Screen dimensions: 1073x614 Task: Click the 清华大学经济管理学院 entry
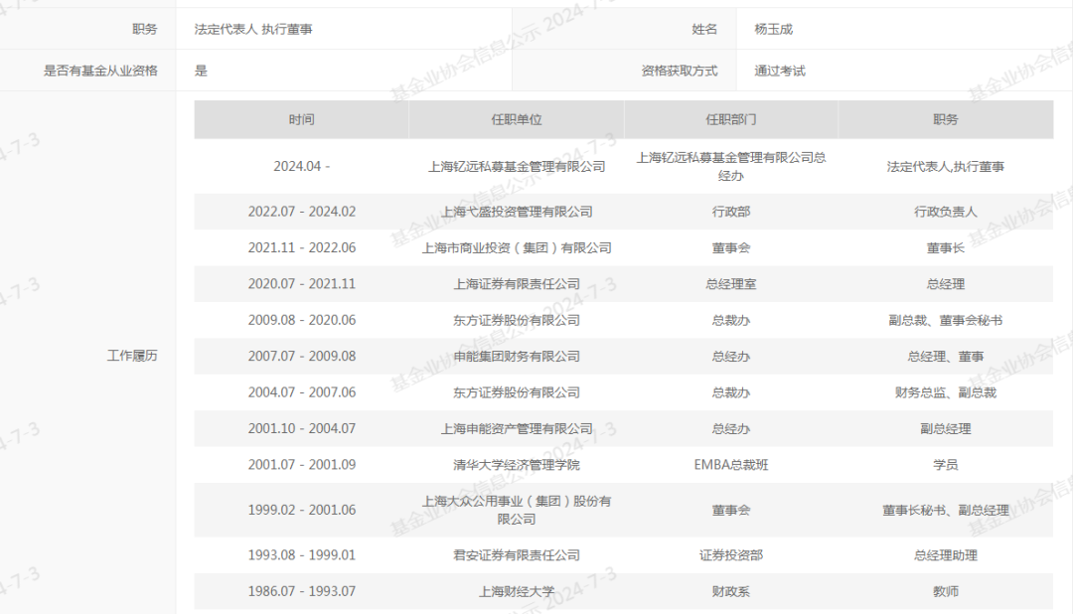coord(515,464)
